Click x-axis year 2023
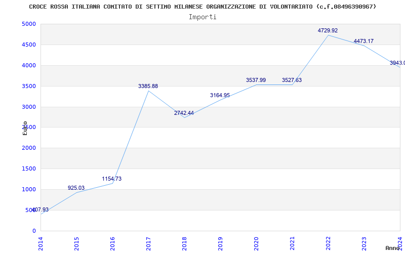Viewport: 405px width, 253px height. (x=363, y=244)
